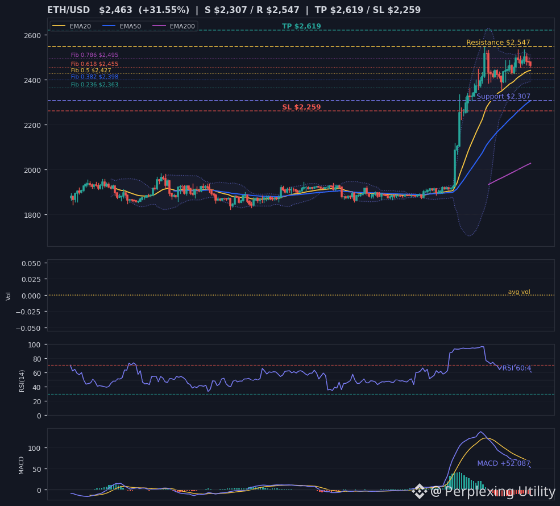
Task: Click the +31.55% change in header
Action: (164, 10)
